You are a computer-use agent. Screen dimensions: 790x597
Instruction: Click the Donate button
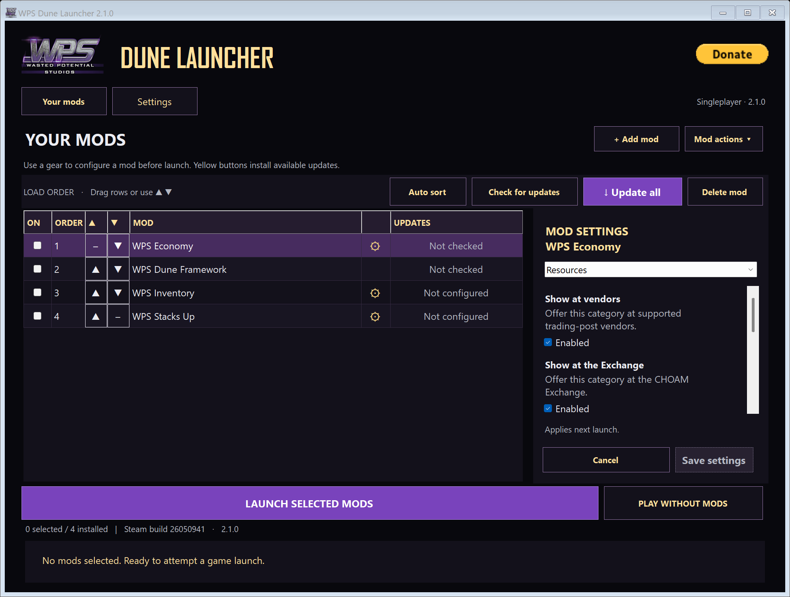[x=732, y=54]
